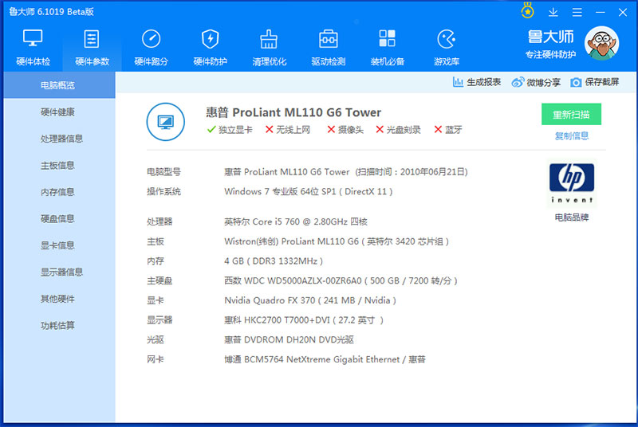
Task: Click the 博通 BCM5764 NetXtreme network value
Action: 325,359
